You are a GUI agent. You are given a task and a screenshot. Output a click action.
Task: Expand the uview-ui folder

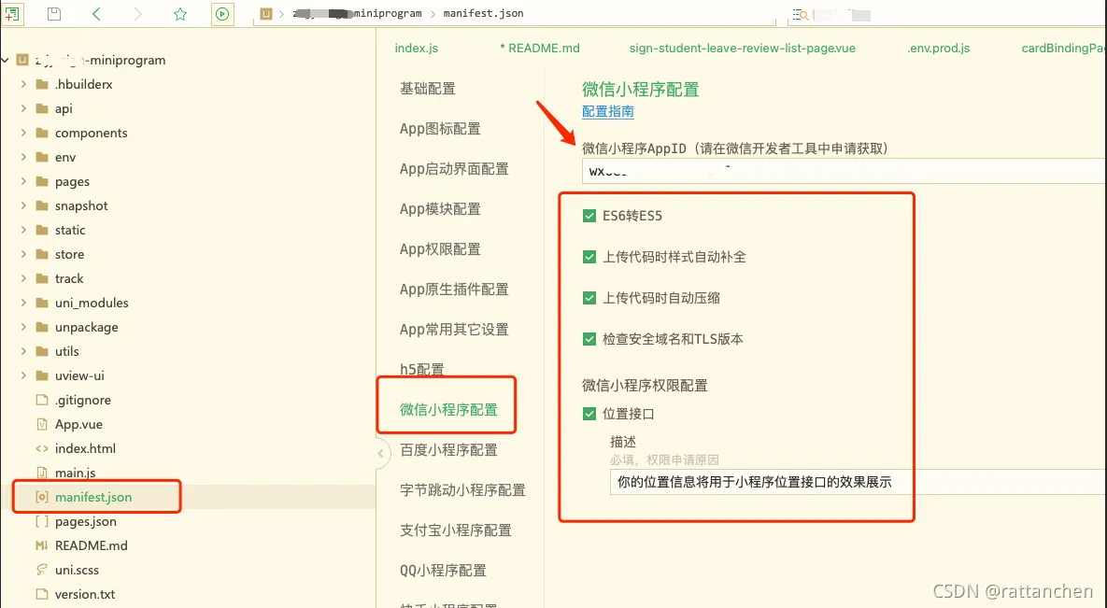point(23,375)
